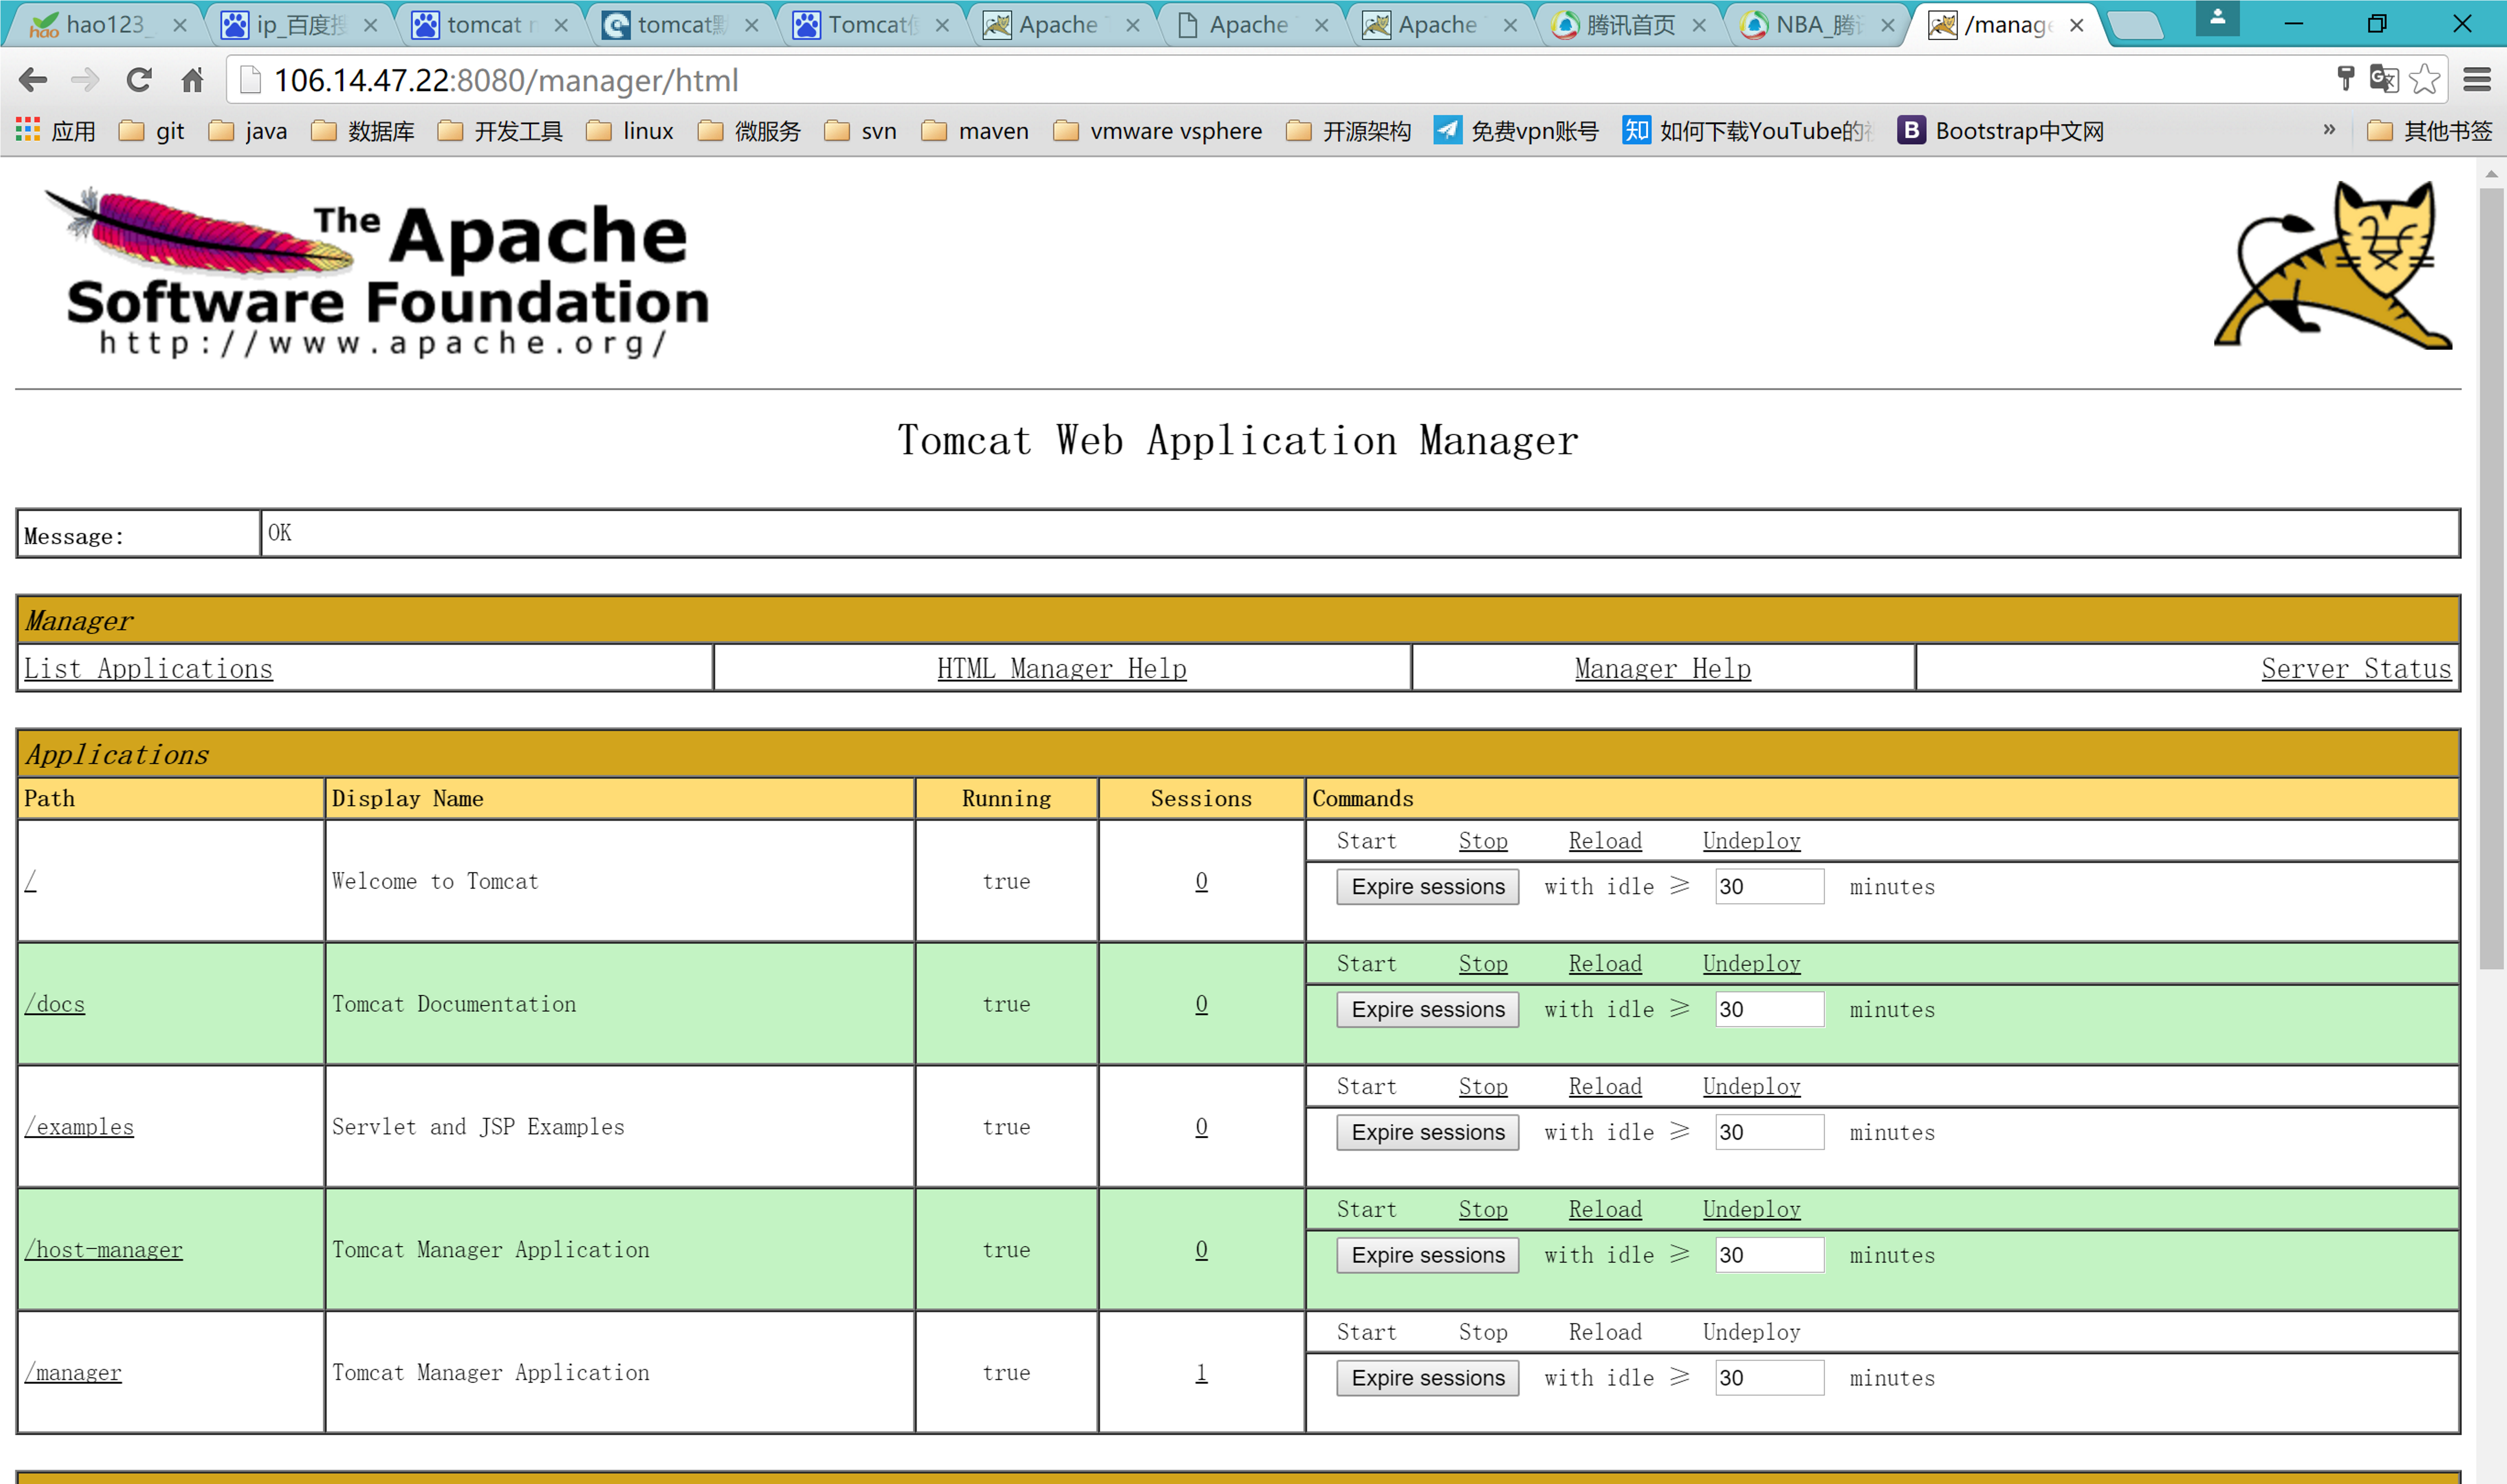Close the NBA_腾讯 tab
This screenshot has width=2507, height=1484.
(1887, 25)
